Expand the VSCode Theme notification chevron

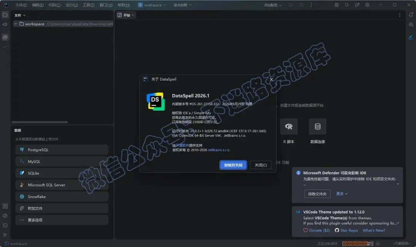398,223
